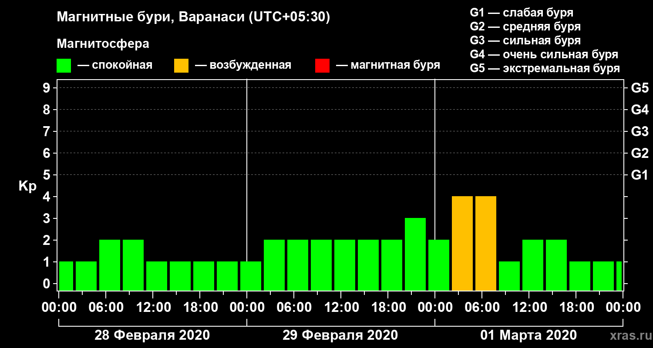Click the first bar on 28 February

coord(66,276)
